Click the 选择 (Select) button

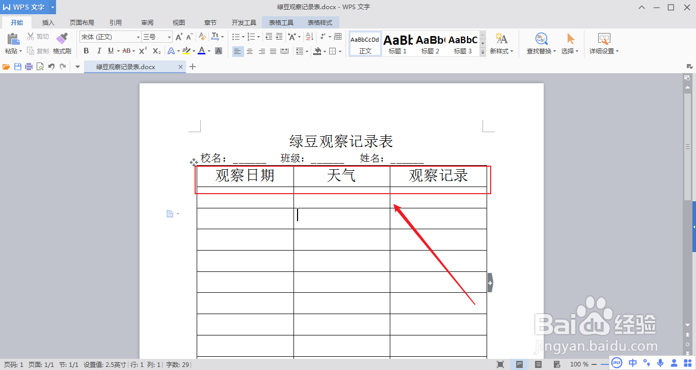coord(570,44)
